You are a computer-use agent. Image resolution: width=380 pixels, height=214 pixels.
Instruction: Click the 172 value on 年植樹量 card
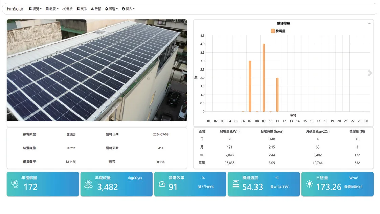coord(30,187)
